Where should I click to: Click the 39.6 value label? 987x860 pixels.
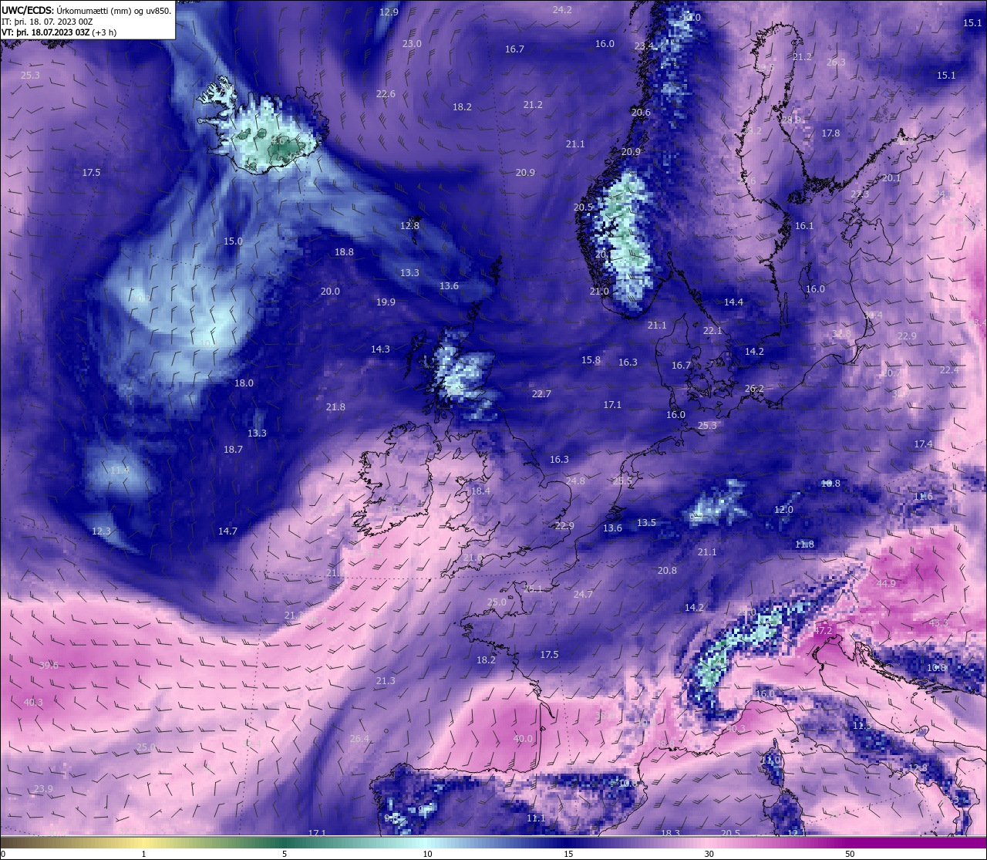[x=49, y=666]
